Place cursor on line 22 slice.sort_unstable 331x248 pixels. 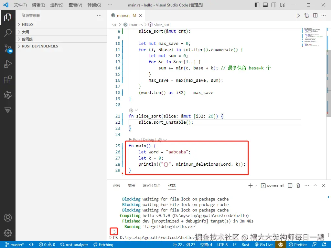click(x=165, y=122)
